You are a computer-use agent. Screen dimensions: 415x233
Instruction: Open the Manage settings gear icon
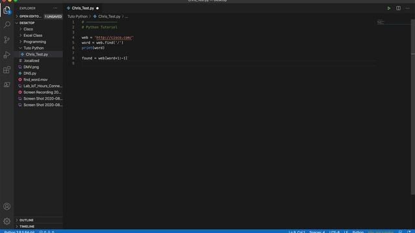pyautogui.click(x=7, y=221)
